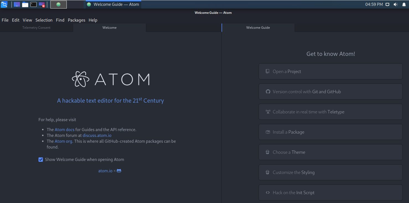
Task: Expand the Choose a Theme section
Action: [330, 152]
